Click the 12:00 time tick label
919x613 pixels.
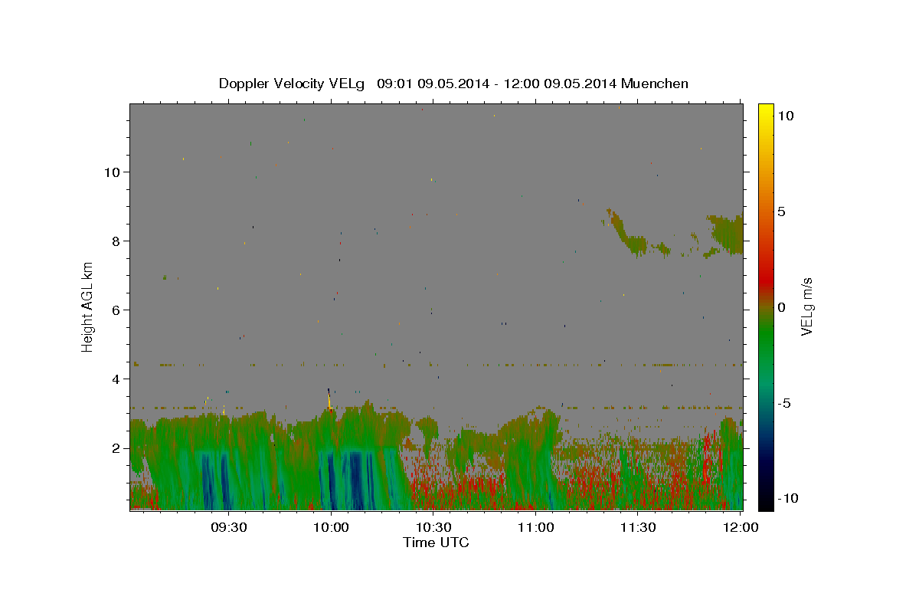[x=740, y=527]
